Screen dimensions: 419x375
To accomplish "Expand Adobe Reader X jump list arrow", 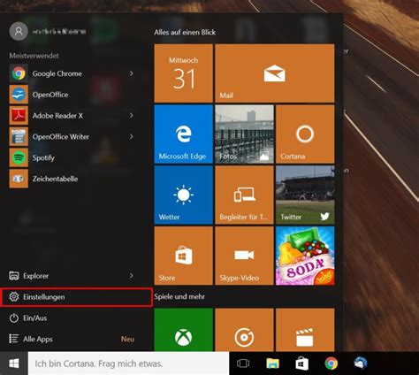I will 132,116.
